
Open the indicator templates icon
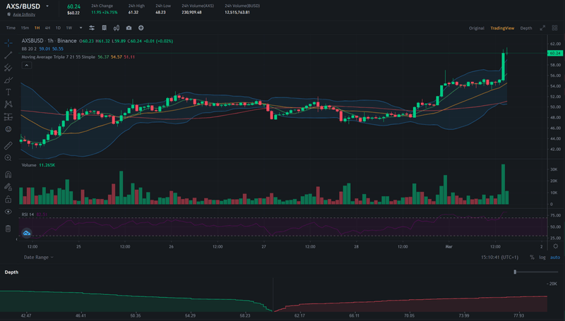[104, 28]
